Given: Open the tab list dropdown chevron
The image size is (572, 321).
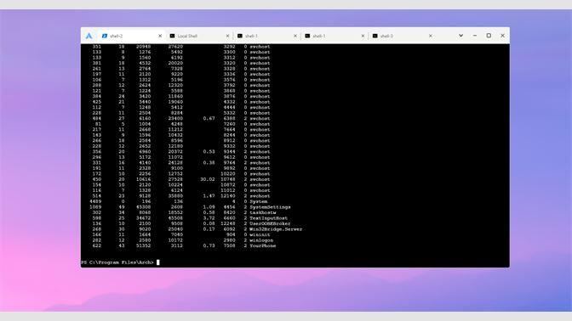Looking at the screenshot, I should (460, 36).
